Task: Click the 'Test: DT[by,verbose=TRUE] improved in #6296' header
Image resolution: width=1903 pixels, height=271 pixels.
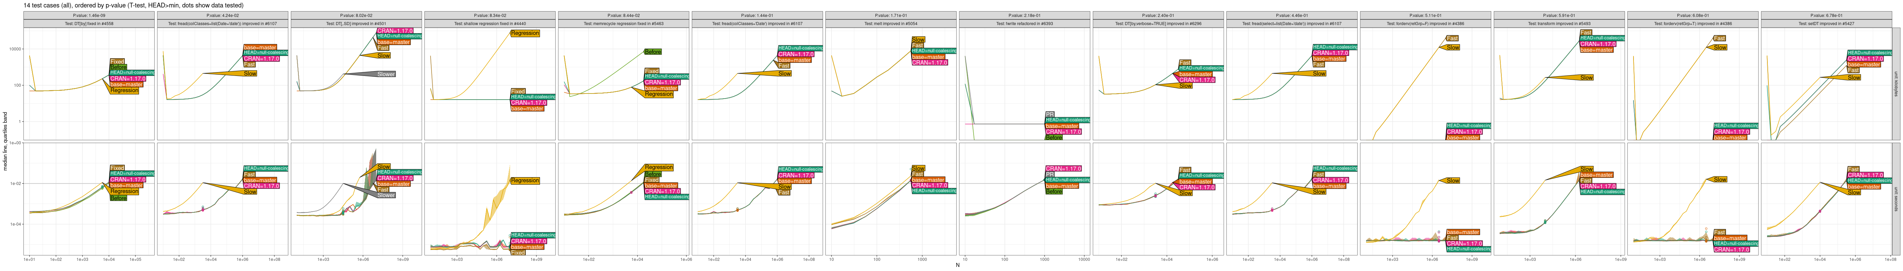Action: (1158, 24)
